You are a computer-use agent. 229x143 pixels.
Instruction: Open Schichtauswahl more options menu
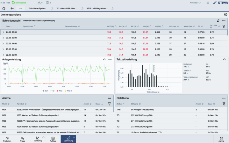point(224,21)
